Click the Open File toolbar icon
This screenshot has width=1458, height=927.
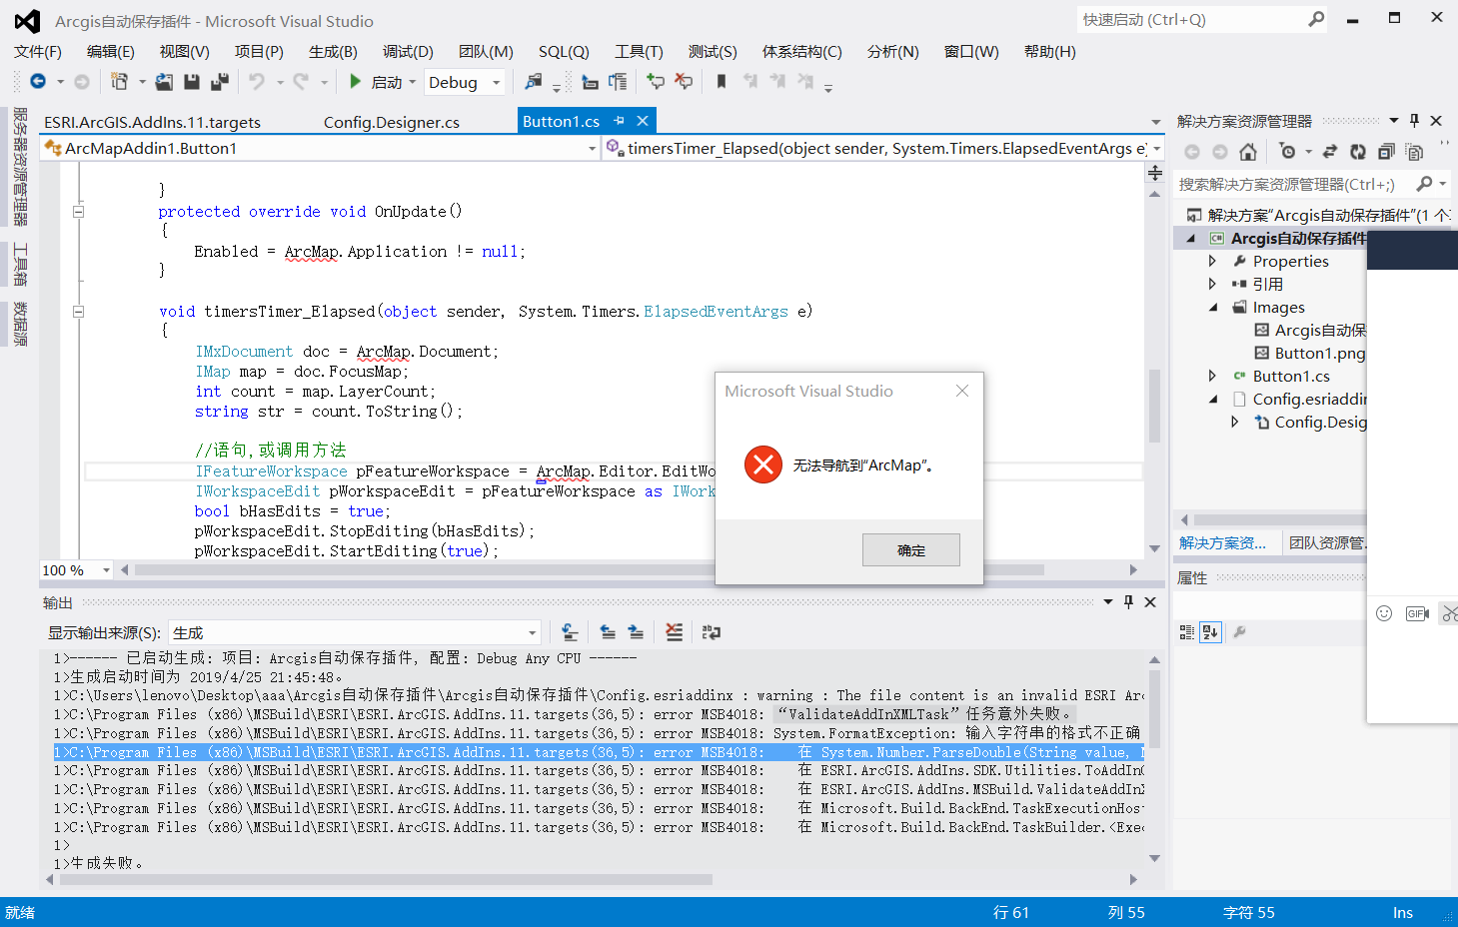tap(164, 82)
